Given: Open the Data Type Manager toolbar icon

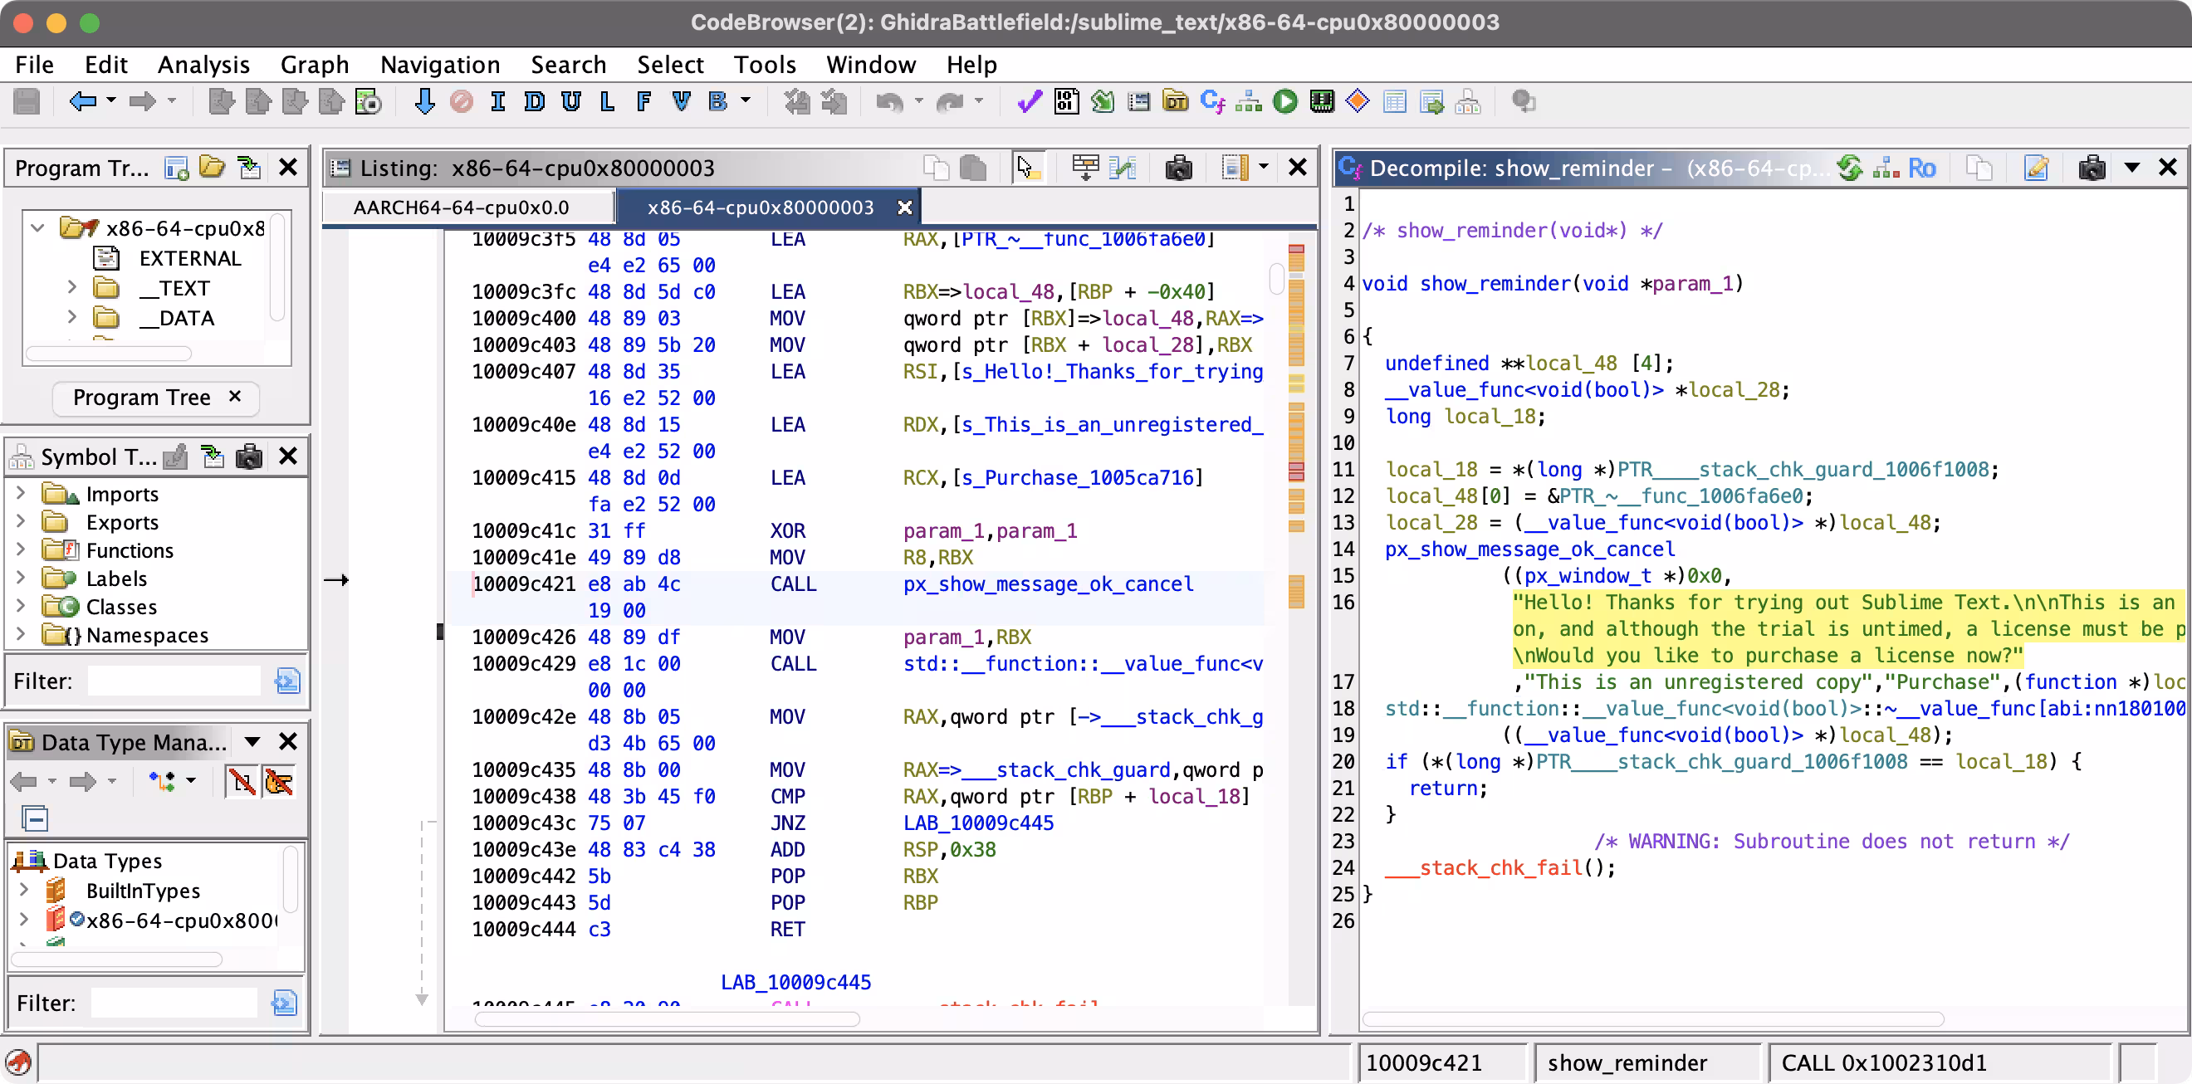Looking at the screenshot, I should pyautogui.click(x=1175, y=102).
